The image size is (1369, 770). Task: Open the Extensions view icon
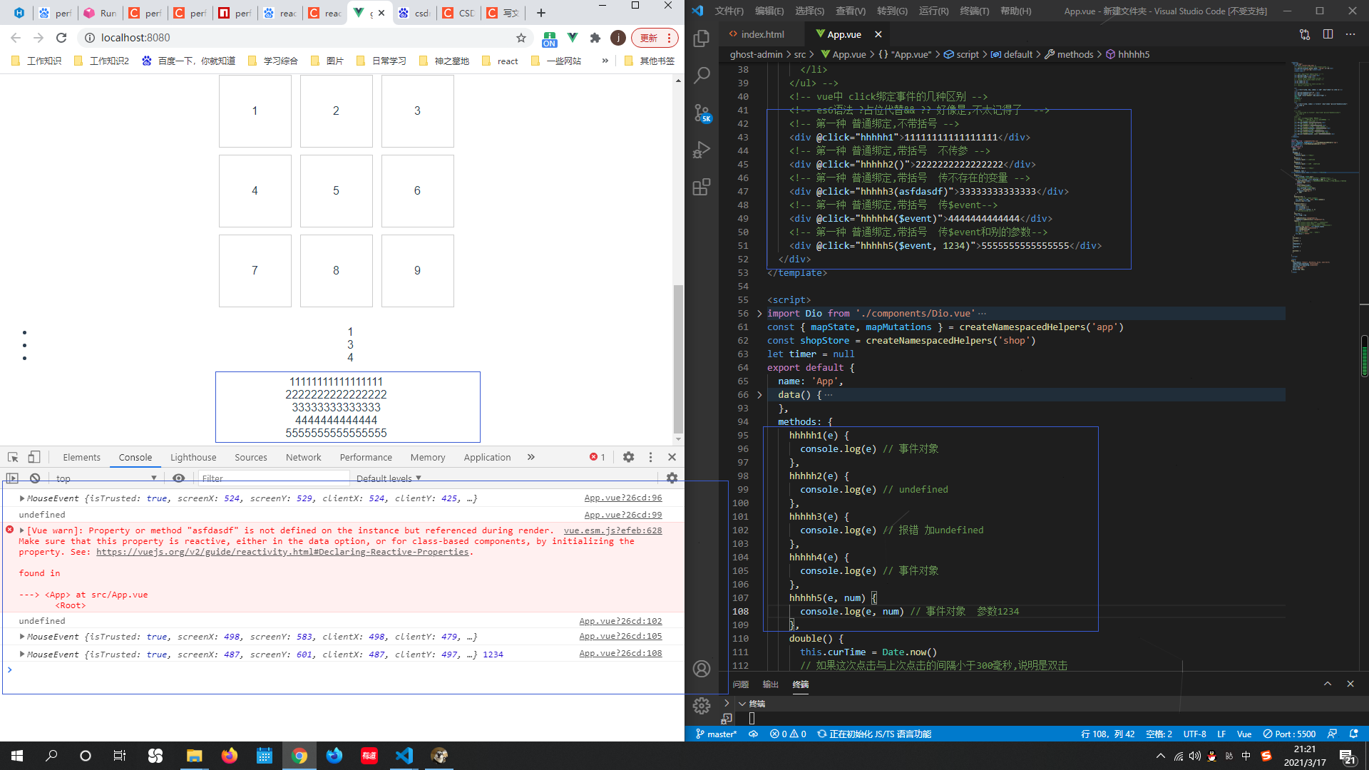[702, 187]
